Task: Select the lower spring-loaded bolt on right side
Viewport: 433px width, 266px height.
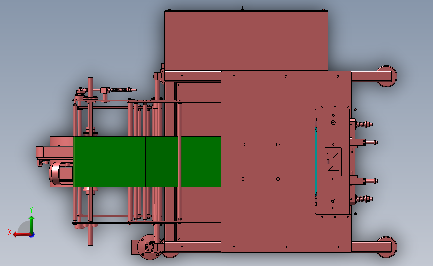Action: [x=364, y=199]
